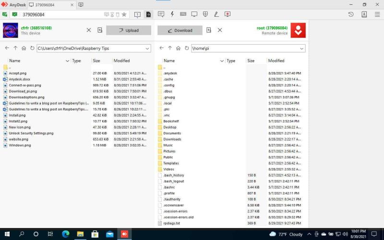Open the keyboard settings icon
This screenshot has height=240, width=384.
183,14
